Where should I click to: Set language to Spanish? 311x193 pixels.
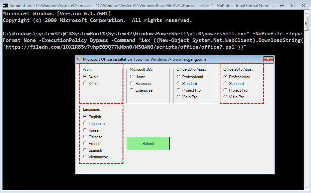point(92,150)
